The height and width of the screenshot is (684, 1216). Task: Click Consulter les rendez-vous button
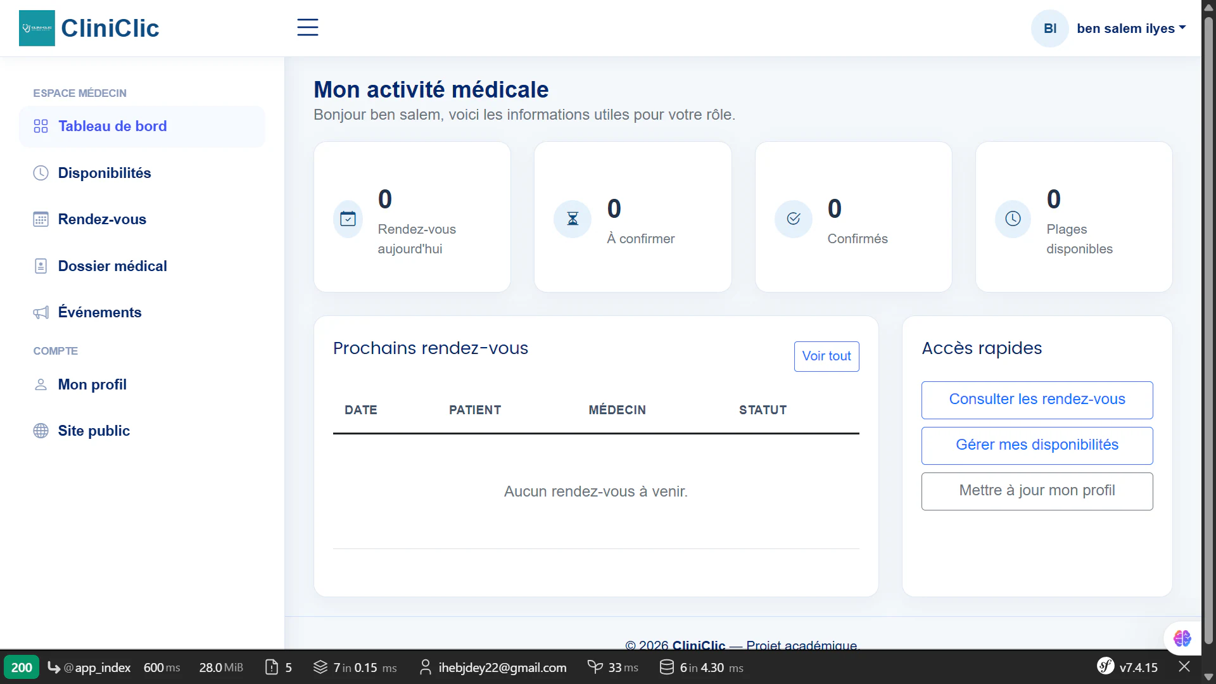pos(1037,400)
